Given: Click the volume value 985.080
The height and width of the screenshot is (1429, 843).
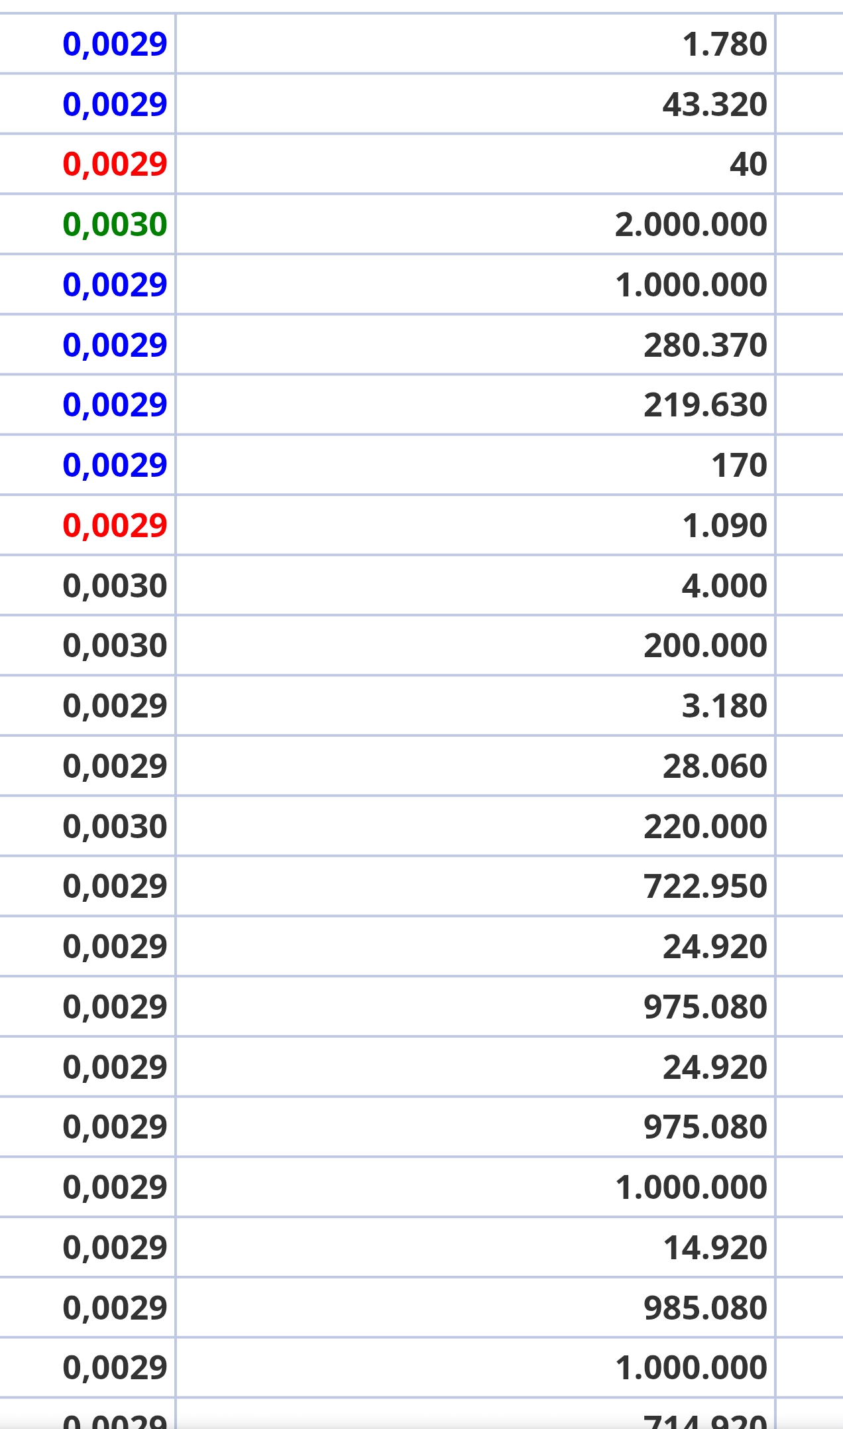Looking at the screenshot, I should click(706, 1308).
